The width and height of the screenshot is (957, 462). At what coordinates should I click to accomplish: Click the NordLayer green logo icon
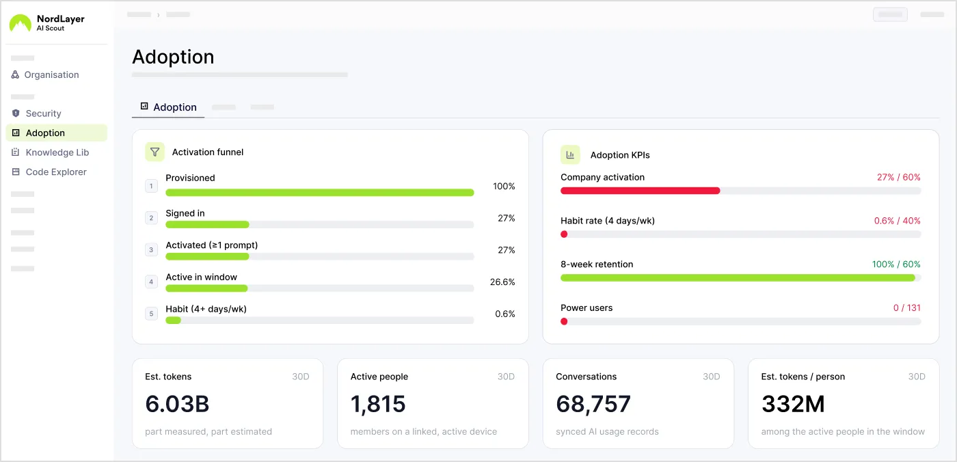click(20, 23)
